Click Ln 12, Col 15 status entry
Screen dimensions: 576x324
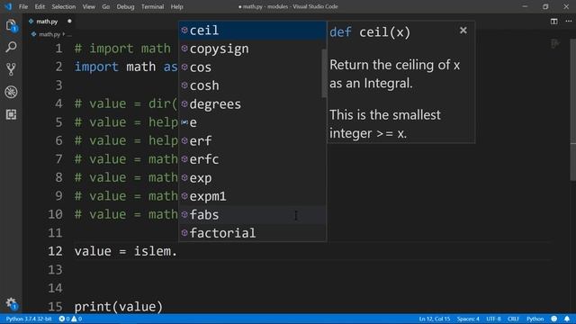pos(434,319)
